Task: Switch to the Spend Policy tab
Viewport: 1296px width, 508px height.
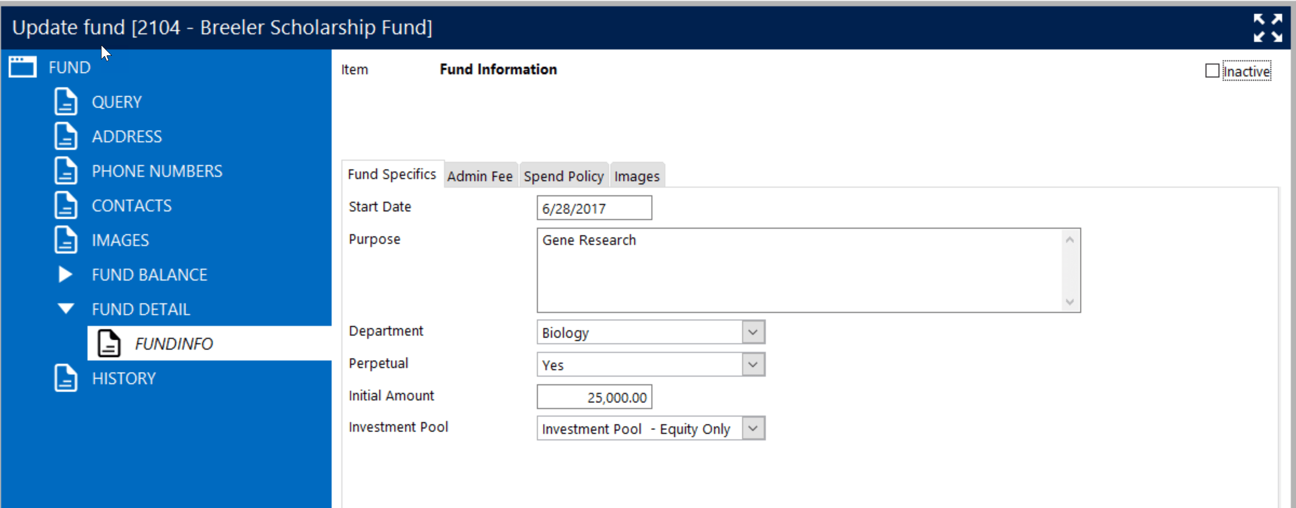Action: (x=563, y=176)
